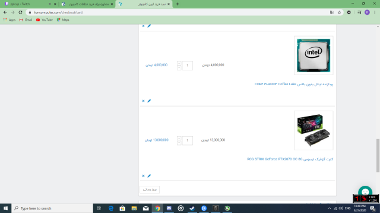Close the Twitch tab
Image resolution: width=380 pixels, height=213 pixels.
(55, 4)
